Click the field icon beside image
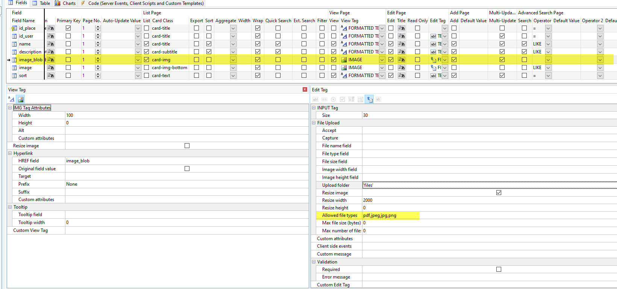617x289 pixels. tap(14, 68)
